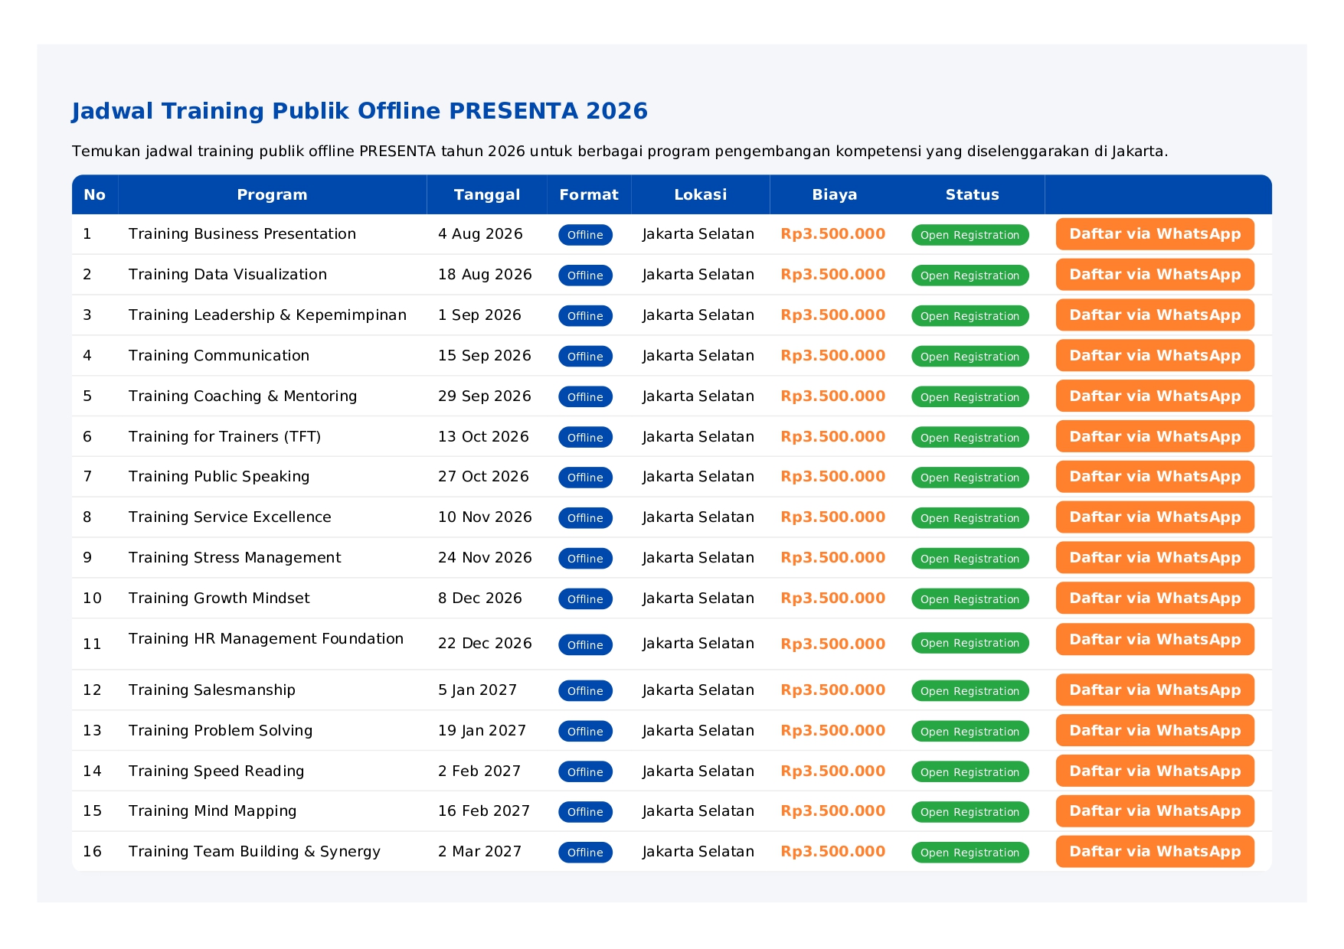The height and width of the screenshot is (949, 1344).
Task: Click the program name Training HR Management Foundation
Action: [266, 639]
